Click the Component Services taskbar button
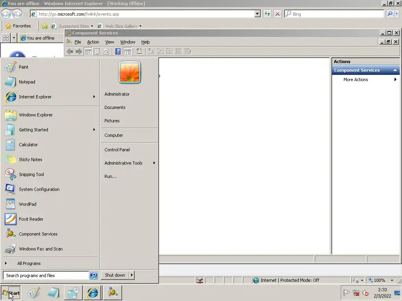 click(x=113, y=293)
